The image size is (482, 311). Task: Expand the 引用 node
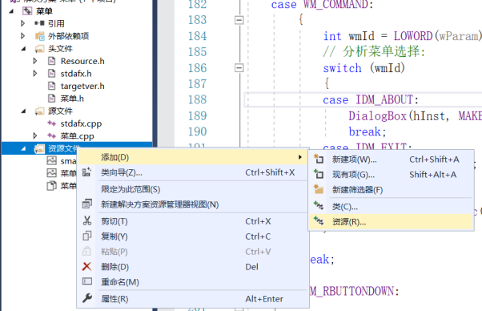click(22, 23)
